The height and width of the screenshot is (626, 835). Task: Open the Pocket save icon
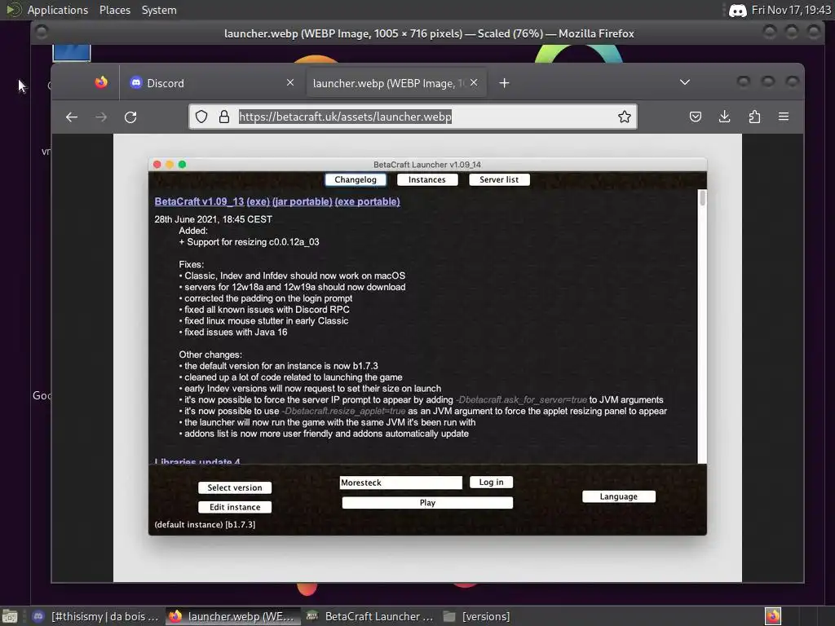click(x=696, y=117)
